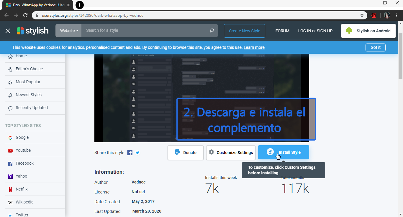Image resolution: width=403 pixels, height=217 pixels.
Task: Click the Facebook logo icon in sidebar
Action: pyautogui.click(x=10, y=163)
